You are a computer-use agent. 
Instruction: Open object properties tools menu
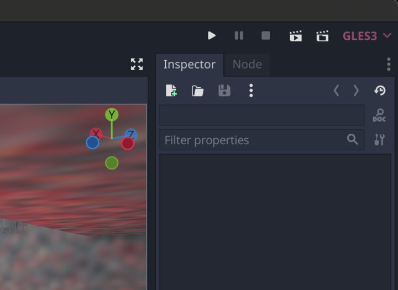(x=379, y=140)
